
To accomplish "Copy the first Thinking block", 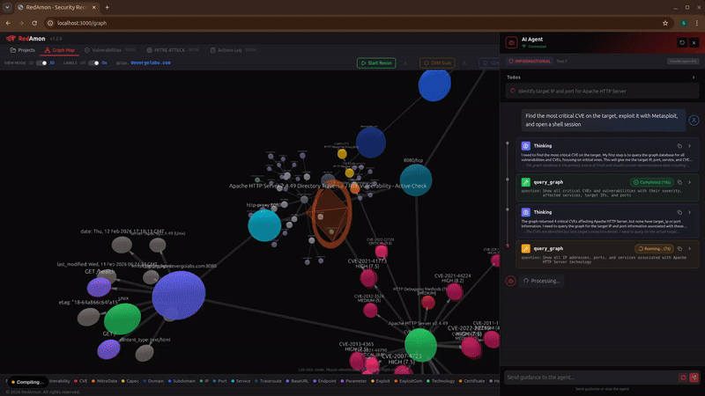I will click(679, 146).
